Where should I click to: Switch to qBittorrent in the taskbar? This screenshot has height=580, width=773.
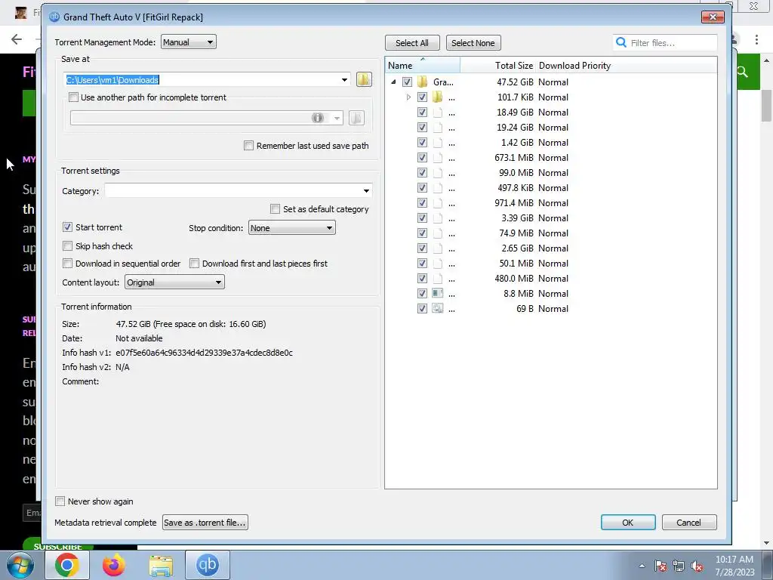click(x=208, y=565)
